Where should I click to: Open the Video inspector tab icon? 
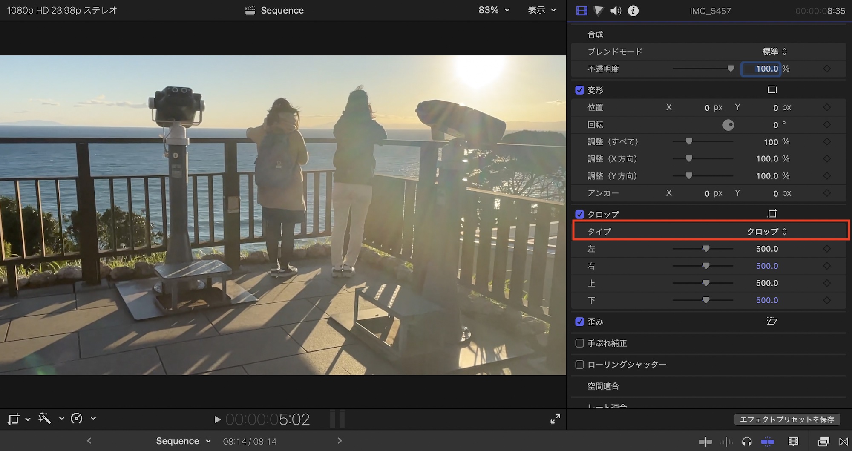pos(581,11)
